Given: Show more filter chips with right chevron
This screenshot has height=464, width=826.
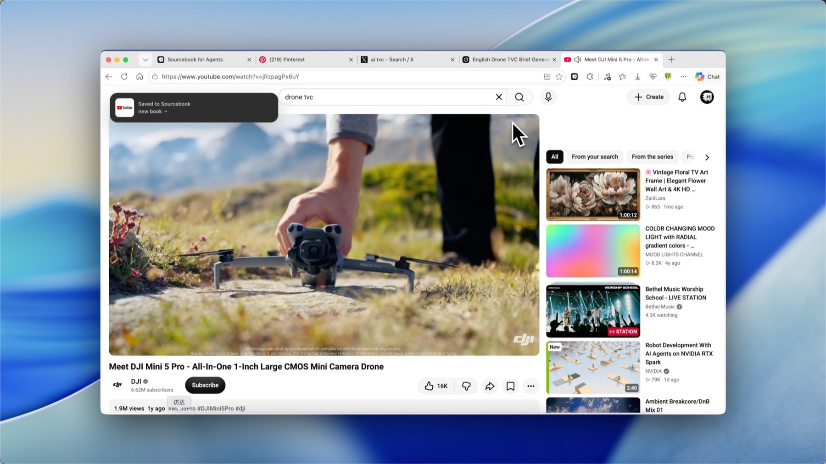Looking at the screenshot, I should [x=707, y=157].
